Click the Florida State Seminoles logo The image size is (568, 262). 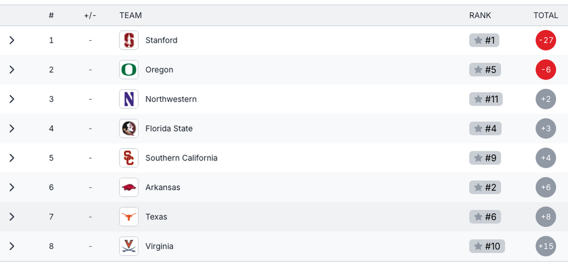coord(129,129)
